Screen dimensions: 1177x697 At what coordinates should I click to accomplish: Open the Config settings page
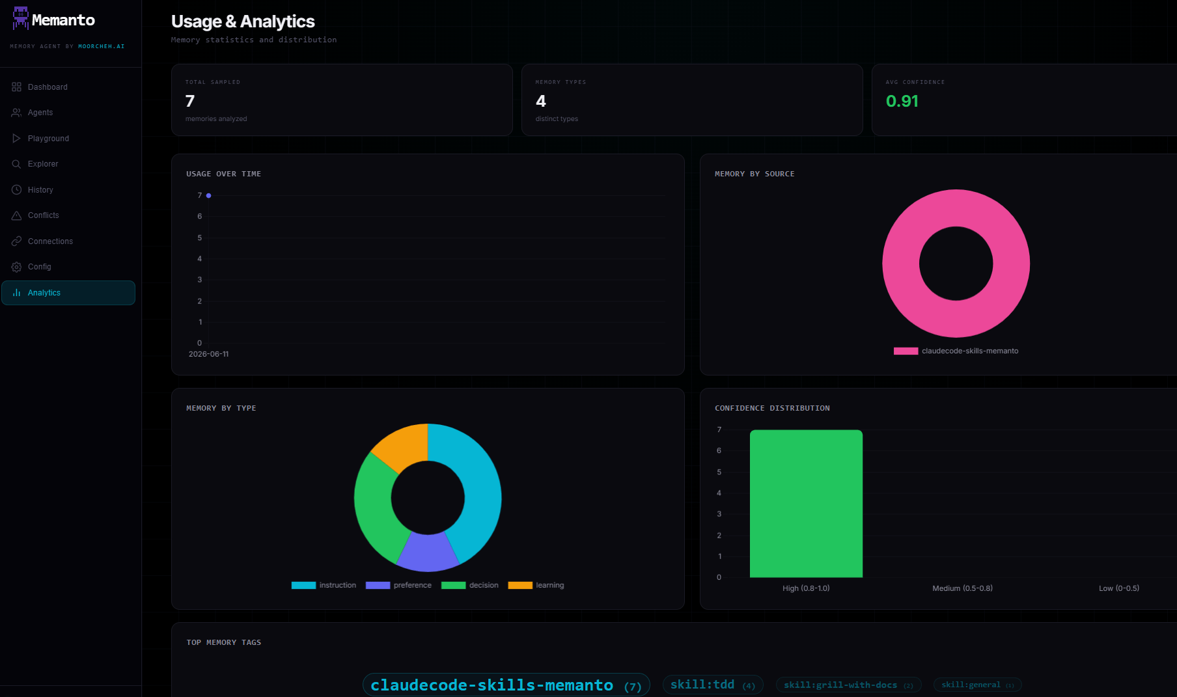tap(68, 267)
